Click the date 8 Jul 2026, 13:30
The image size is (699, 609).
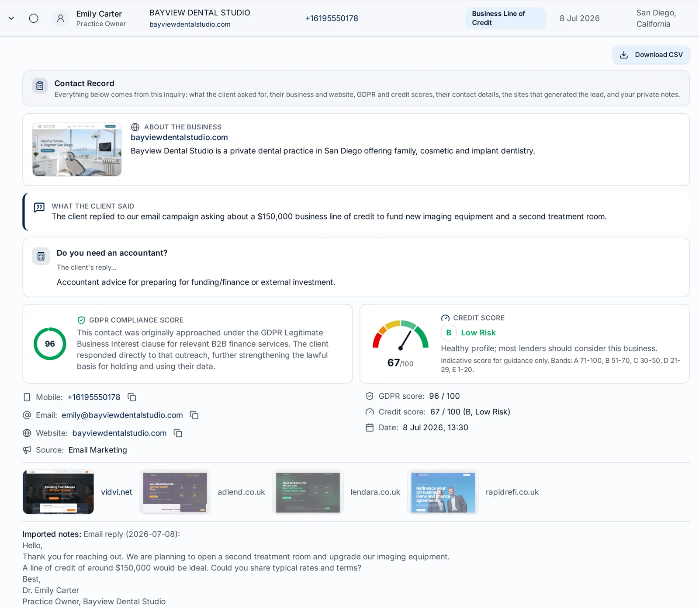(x=436, y=428)
